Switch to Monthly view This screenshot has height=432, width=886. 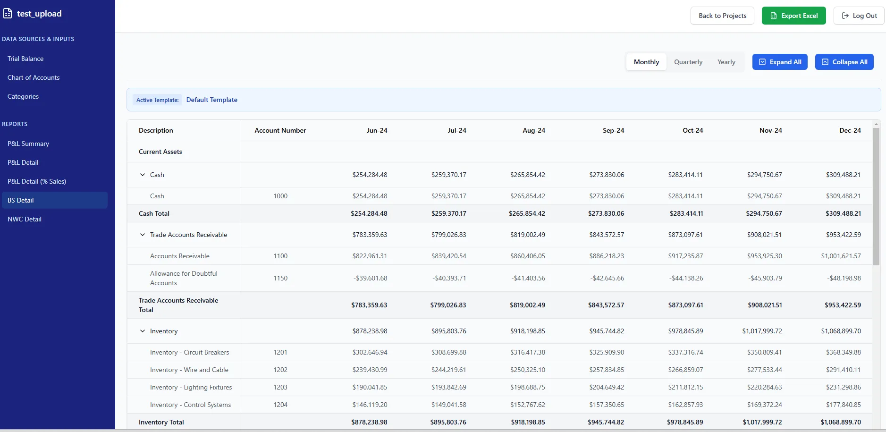coord(646,62)
